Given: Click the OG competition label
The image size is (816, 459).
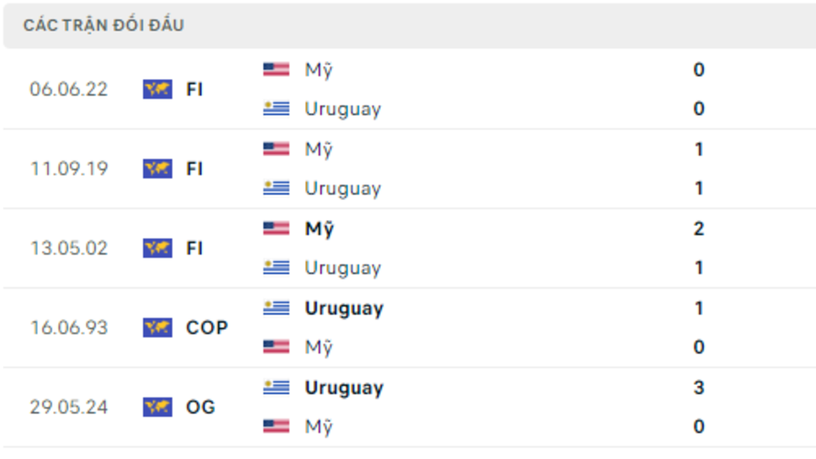Looking at the screenshot, I should pos(201,407).
